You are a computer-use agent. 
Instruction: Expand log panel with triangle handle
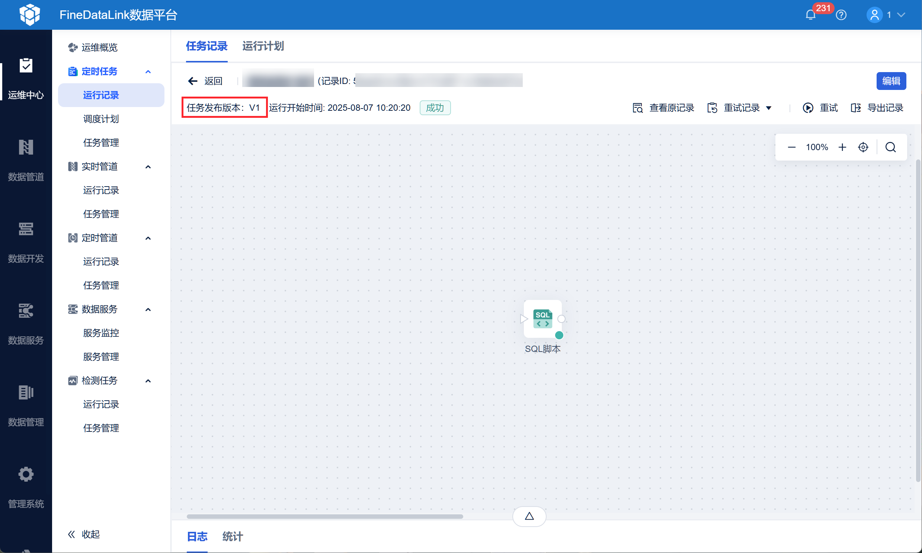[529, 516]
